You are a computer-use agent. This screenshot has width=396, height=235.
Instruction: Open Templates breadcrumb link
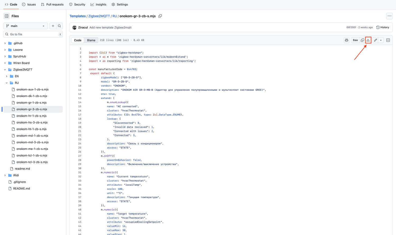click(x=78, y=16)
